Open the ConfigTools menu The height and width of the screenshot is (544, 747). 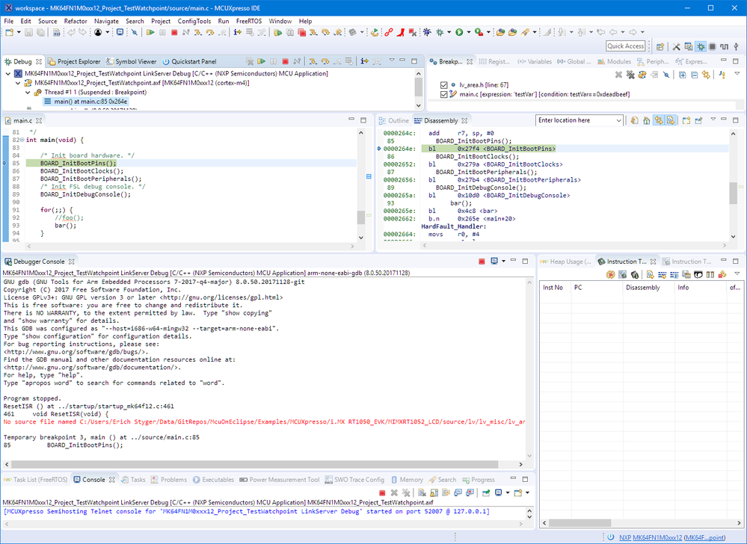194,21
